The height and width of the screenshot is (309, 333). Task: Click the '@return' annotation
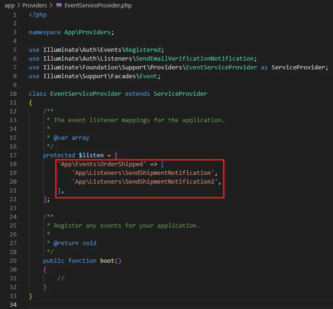coord(66,243)
